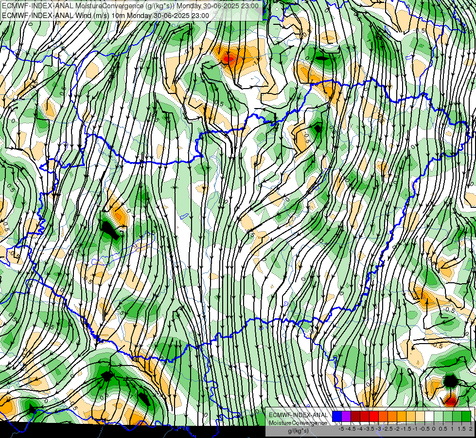
Task: Pick the darkest green swatch at legend end
Action: click(466, 417)
